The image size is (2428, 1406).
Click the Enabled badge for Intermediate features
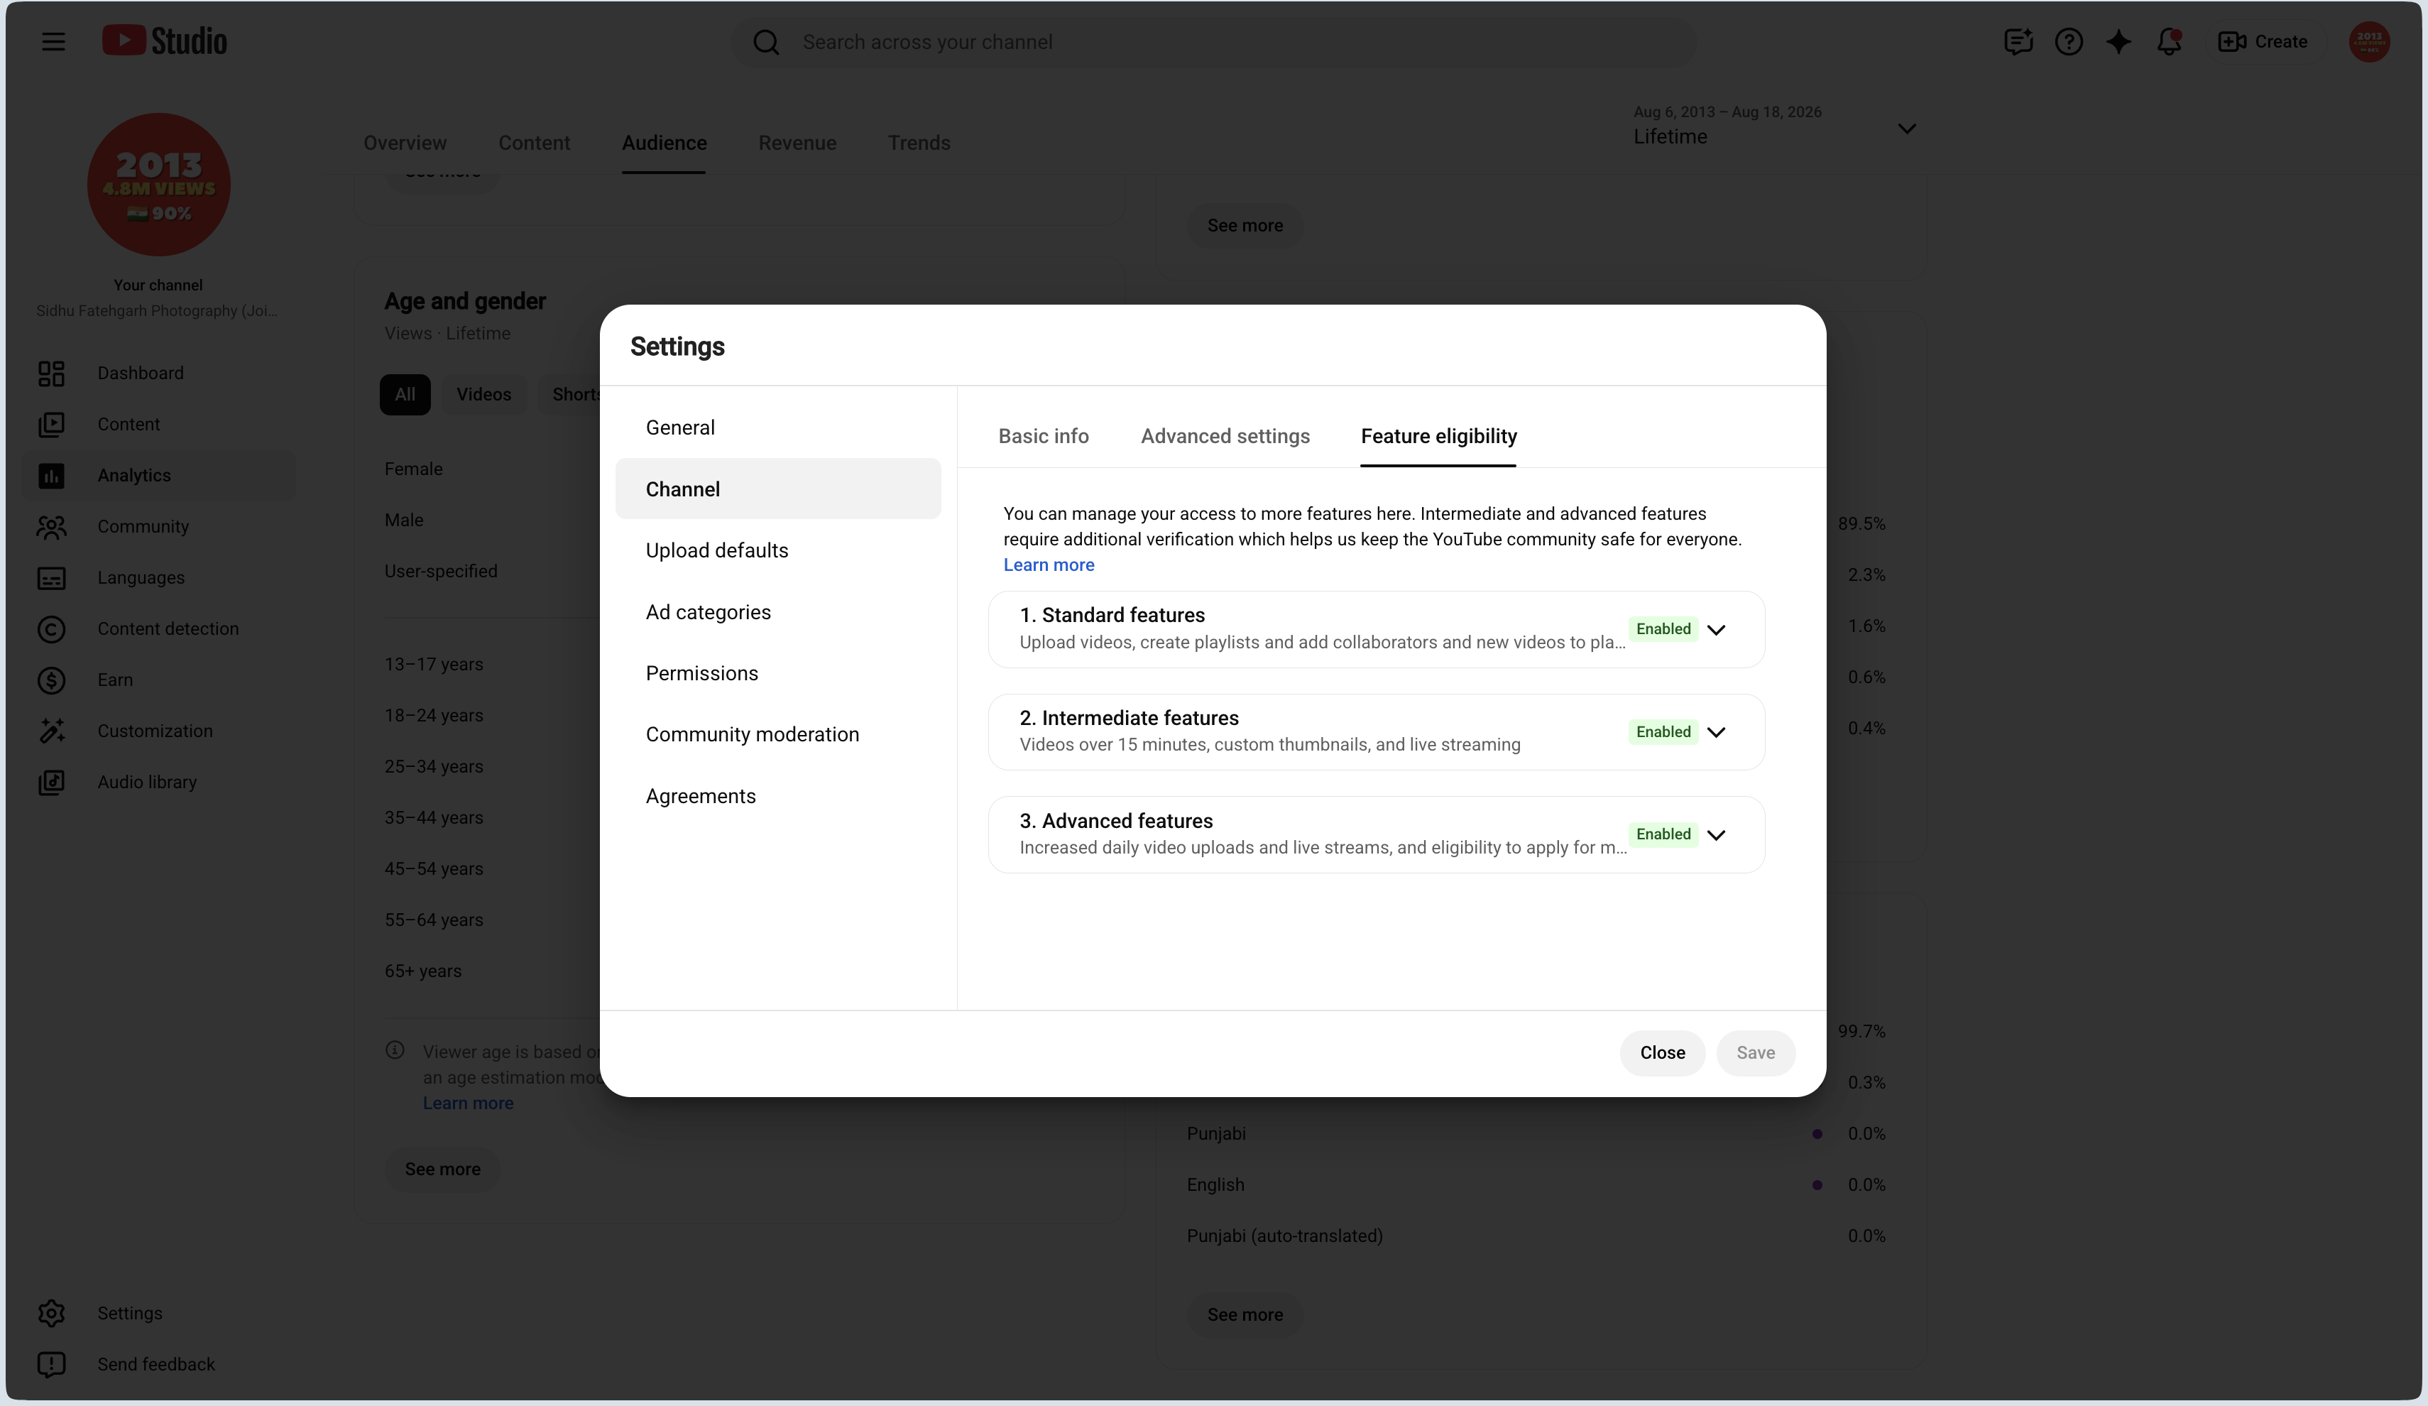[1663, 732]
